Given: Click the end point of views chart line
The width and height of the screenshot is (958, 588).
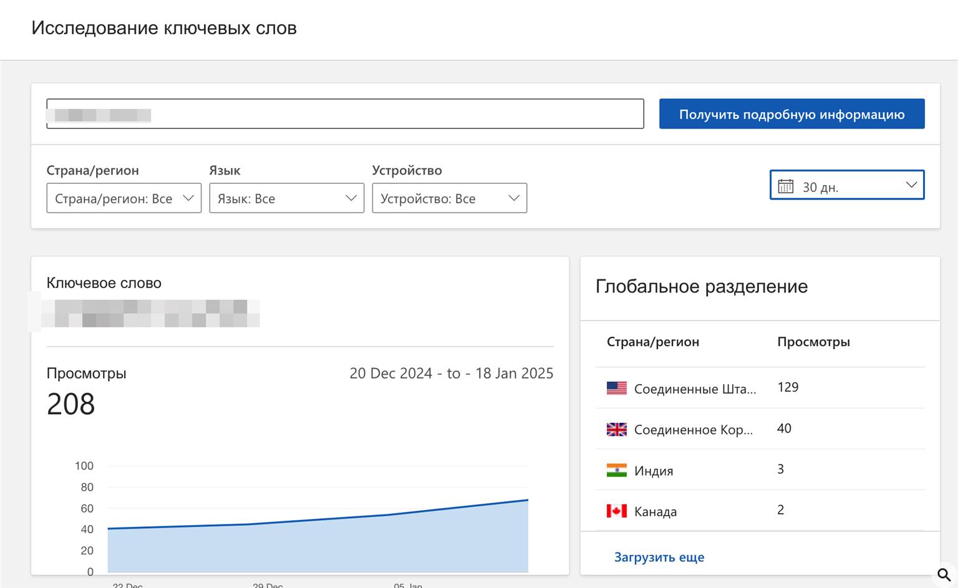Looking at the screenshot, I should (528, 500).
